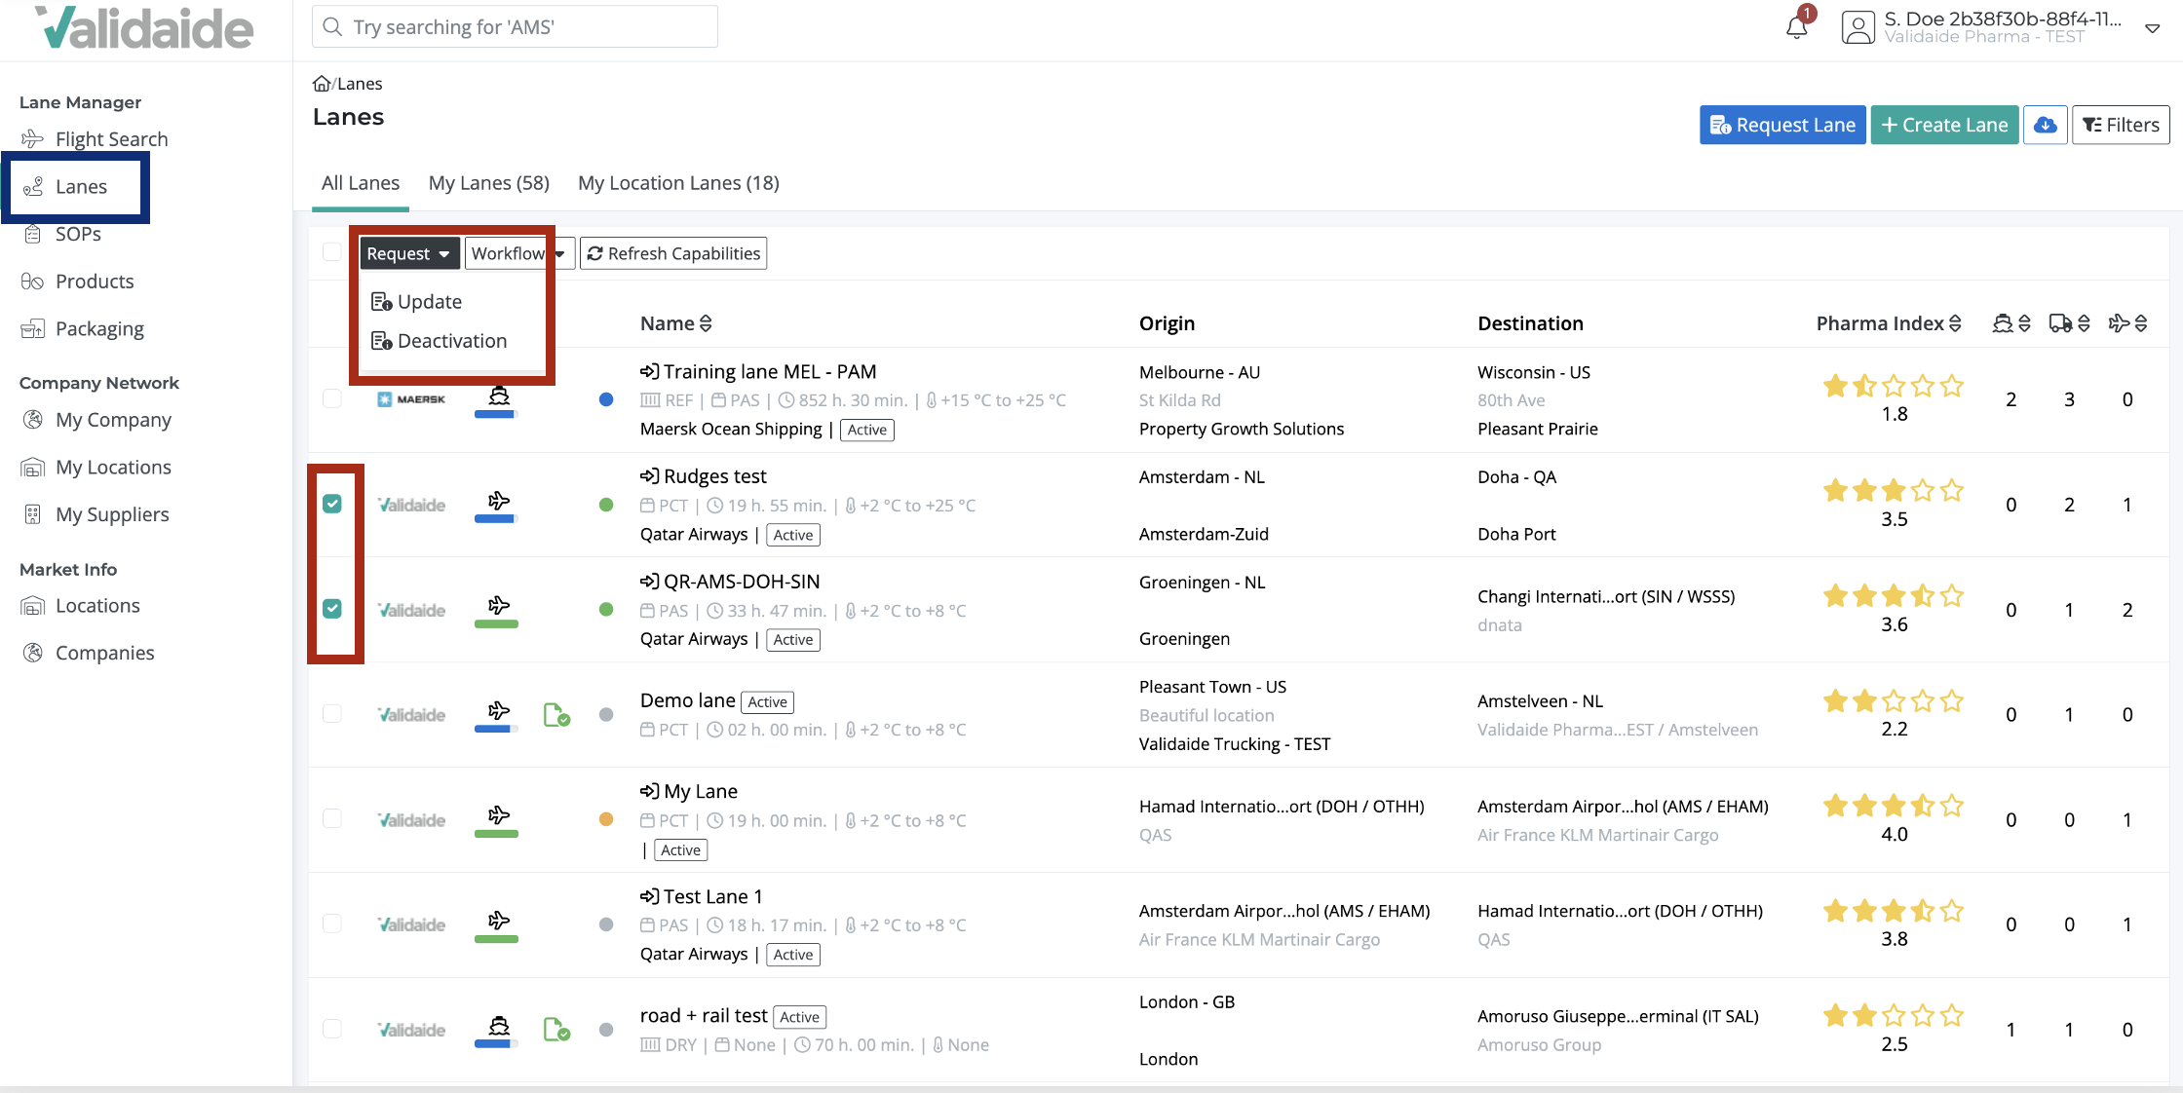Check the Demo lane checkbox
Viewport: 2183px width, 1093px height.
coord(332,714)
